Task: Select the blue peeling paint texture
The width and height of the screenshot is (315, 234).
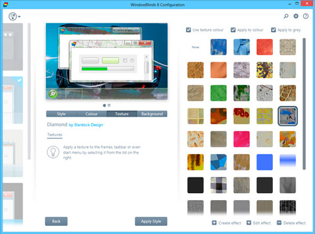Action: tap(219, 47)
